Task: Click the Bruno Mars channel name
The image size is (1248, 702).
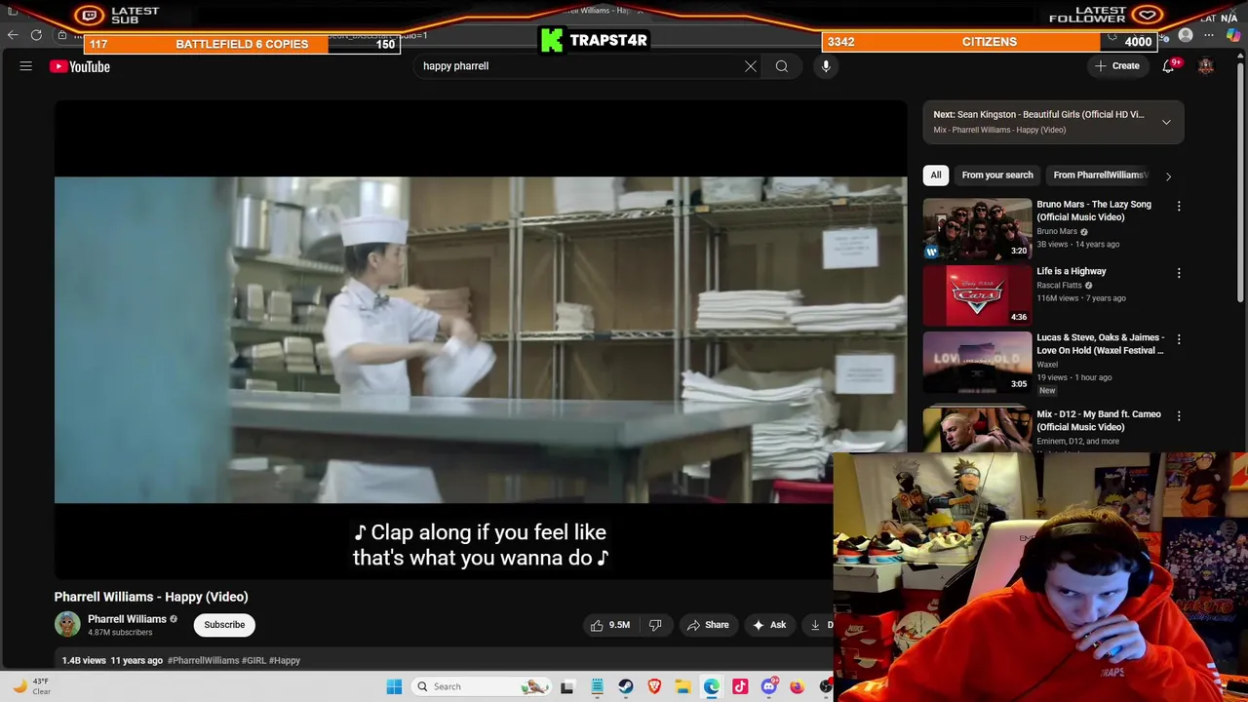Action: [x=1057, y=231]
